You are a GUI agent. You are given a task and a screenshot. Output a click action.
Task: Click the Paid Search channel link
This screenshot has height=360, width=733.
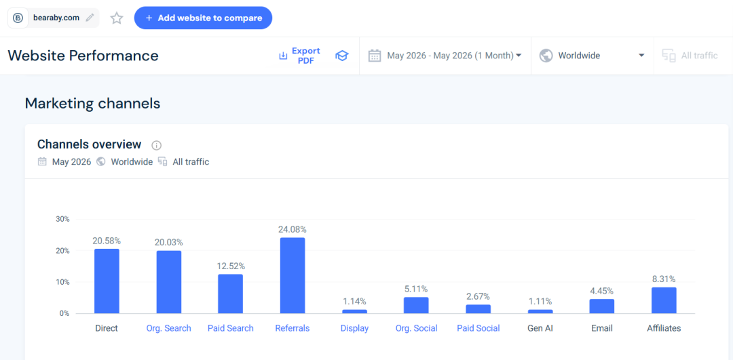coord(231,328)
